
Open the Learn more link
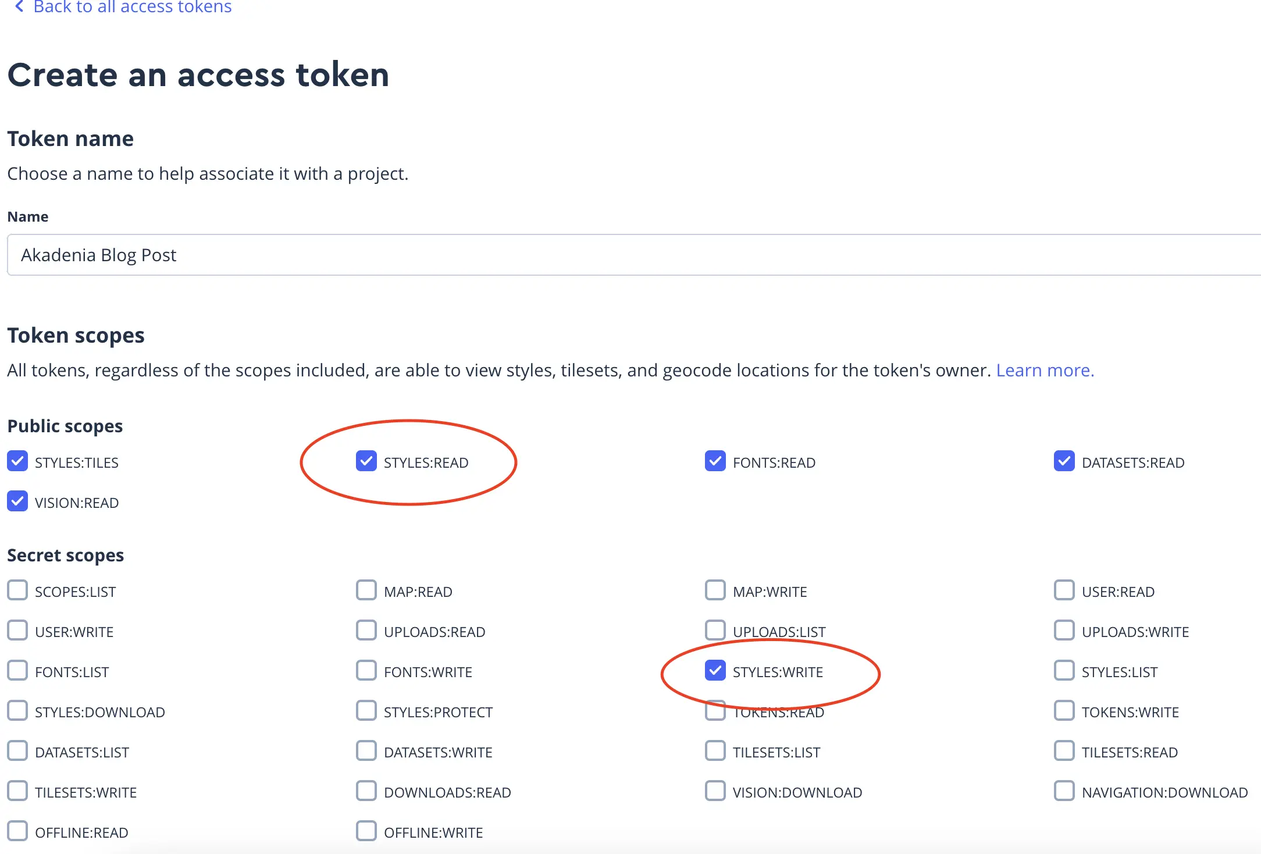[x=1045, y=370]
